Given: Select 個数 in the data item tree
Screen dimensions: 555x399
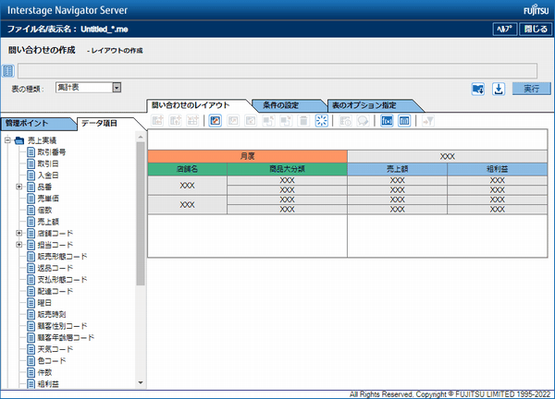Looking at the screenshot, I should click(45, 211).
